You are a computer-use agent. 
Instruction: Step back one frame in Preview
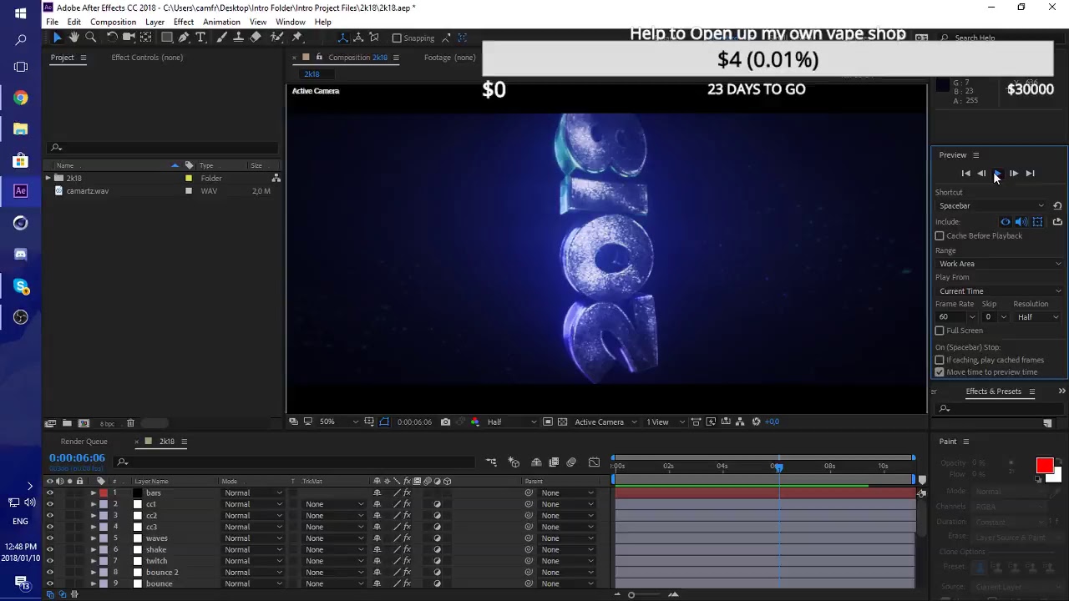tap(982, 174)
